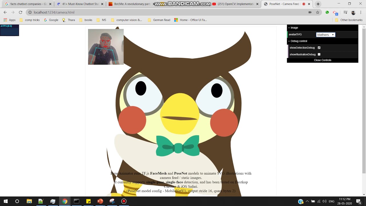Open the comp tricks bookmark folder
366x206 pixels.
click(x=29, y=20)
